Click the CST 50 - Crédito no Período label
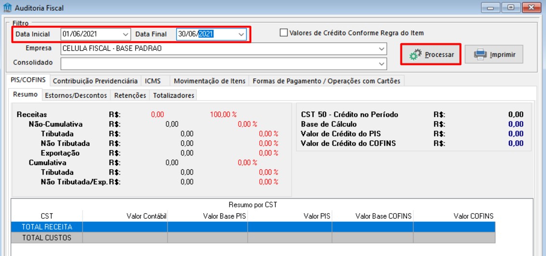The image size is (546, 256). point(349,115)
